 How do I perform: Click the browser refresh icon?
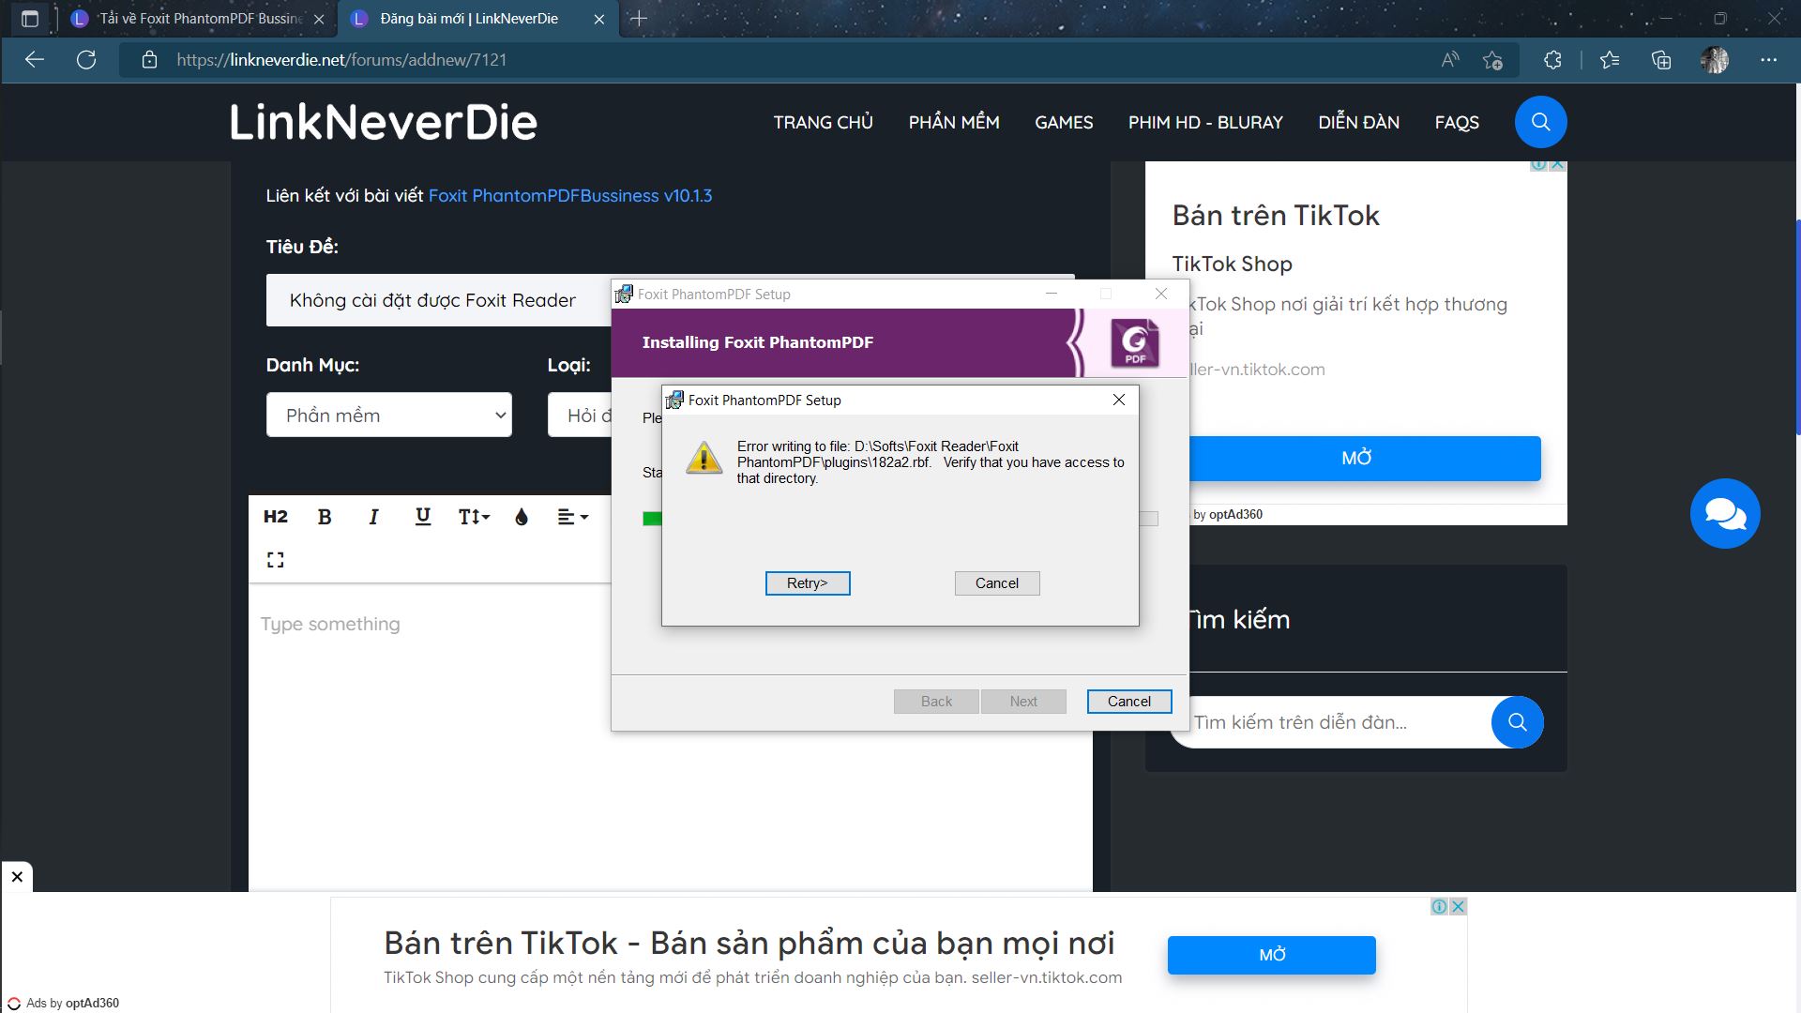point(86,60)
